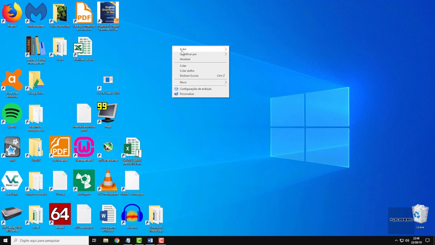
Task: Click the VLC media player icon
Action: click(108, 181)
